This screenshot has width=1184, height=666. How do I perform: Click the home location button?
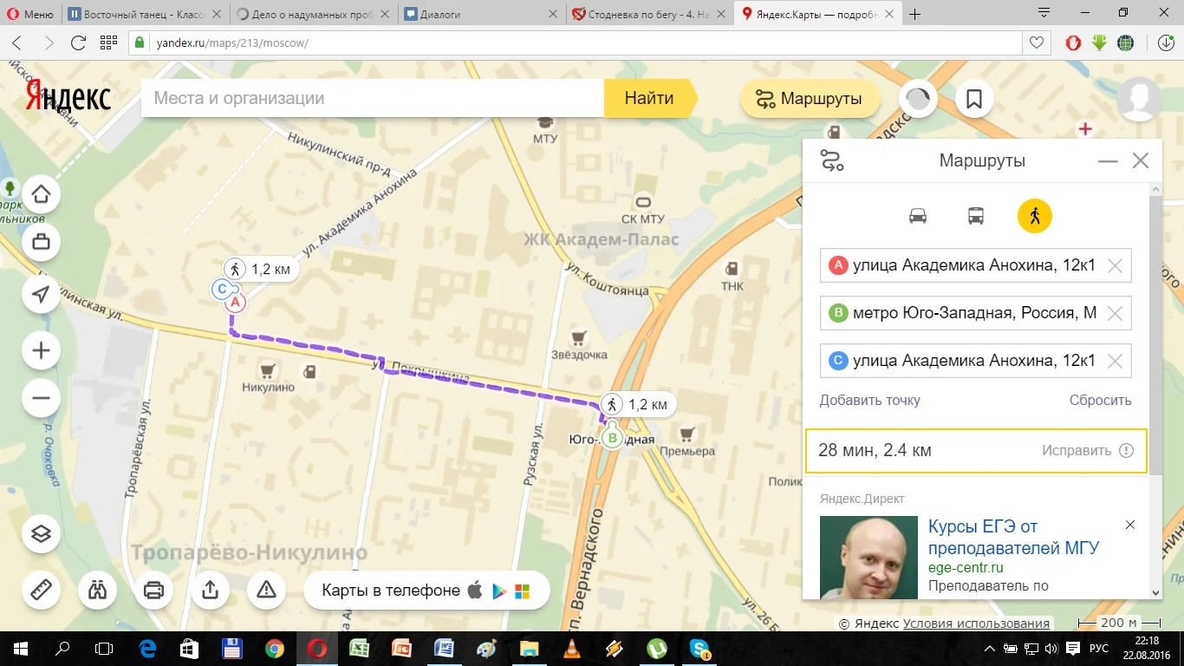(41, 195)
